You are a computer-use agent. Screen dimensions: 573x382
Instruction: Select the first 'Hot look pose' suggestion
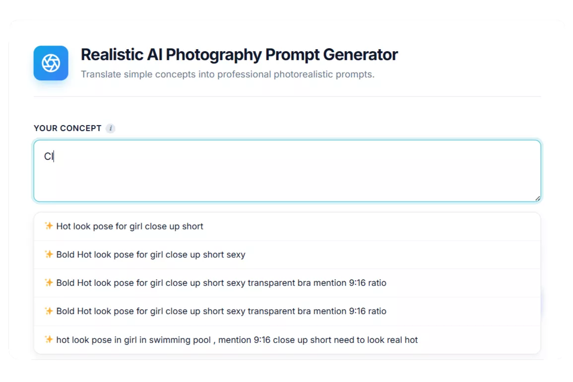(129, 226)
